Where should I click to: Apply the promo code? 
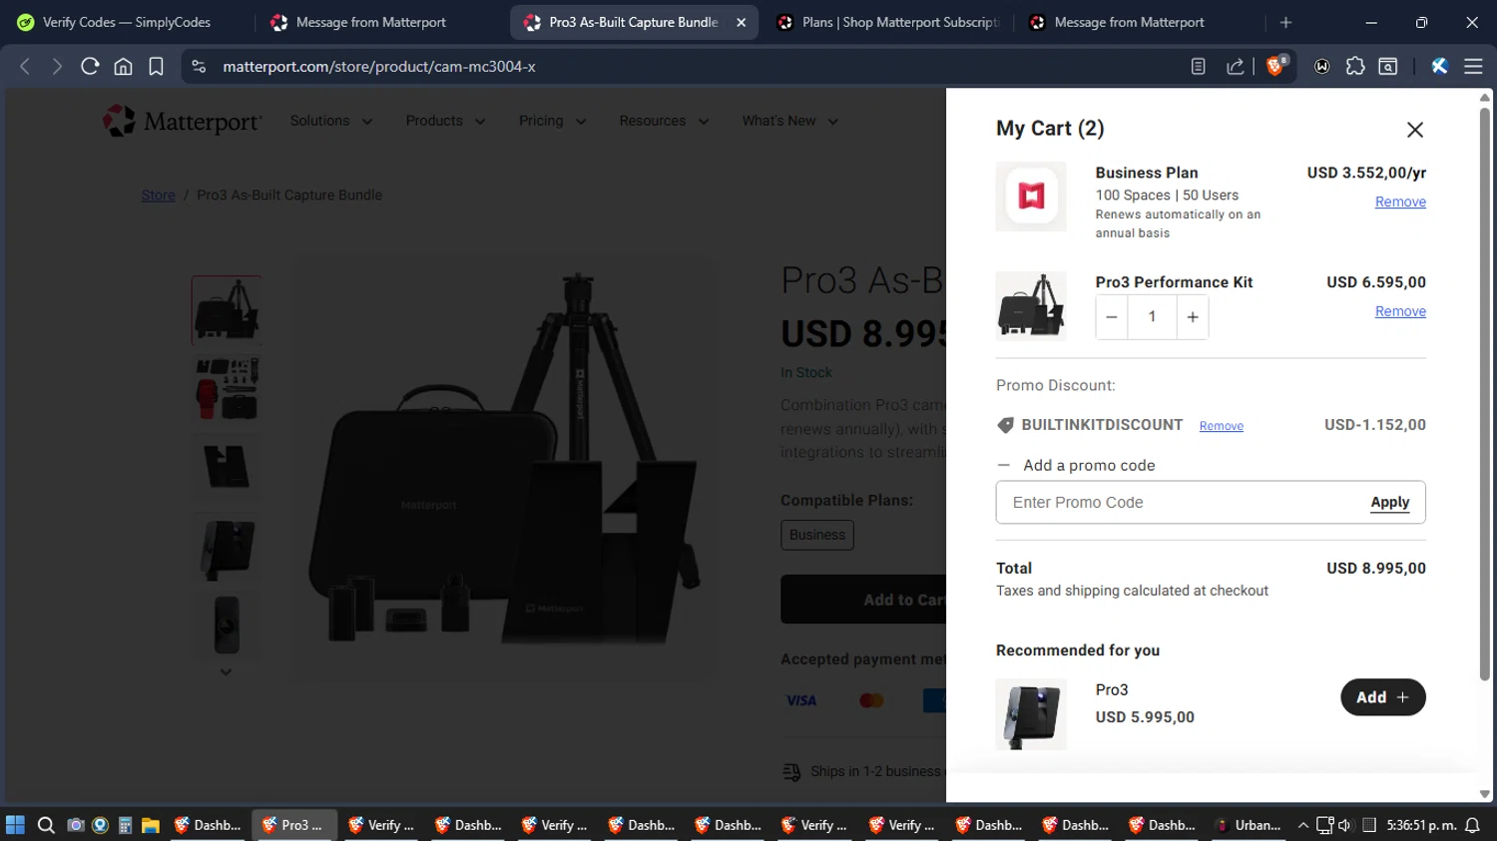tap(1389, 502)
